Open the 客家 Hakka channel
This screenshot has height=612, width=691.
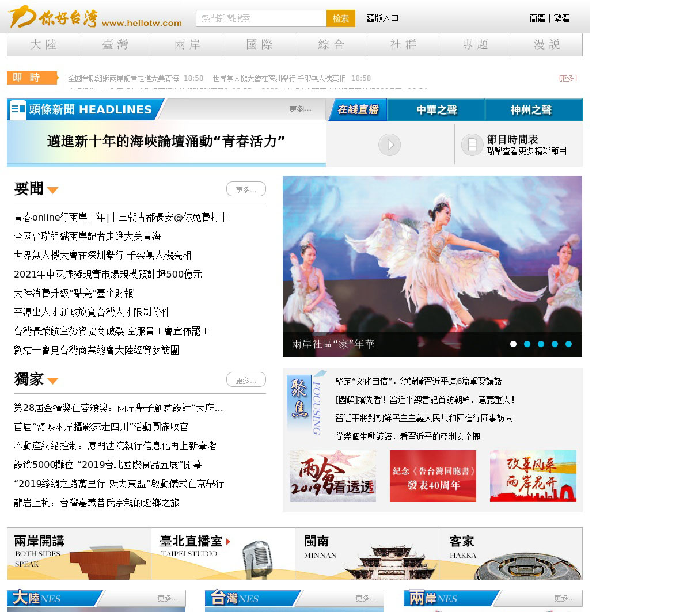tap(510, 554)
